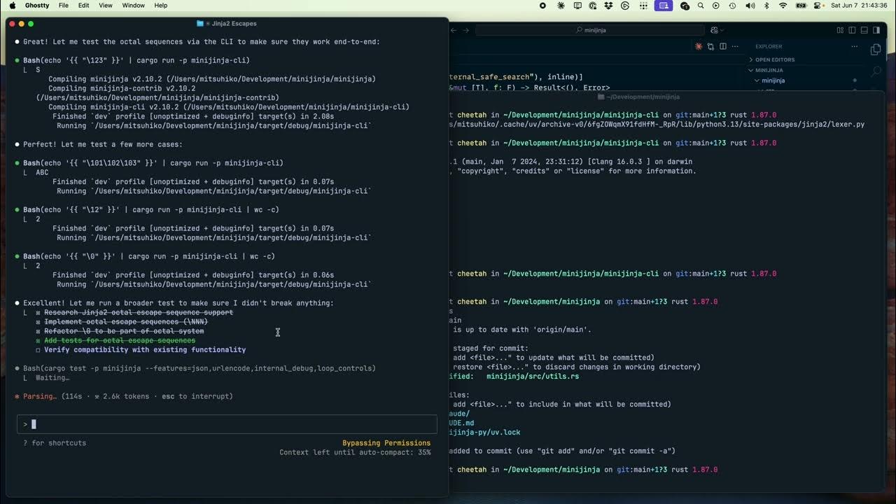The image size is (896, 504).
Task: Click the 'Jinja2 Escapes' window title
Action: click(x=234, y=24)
